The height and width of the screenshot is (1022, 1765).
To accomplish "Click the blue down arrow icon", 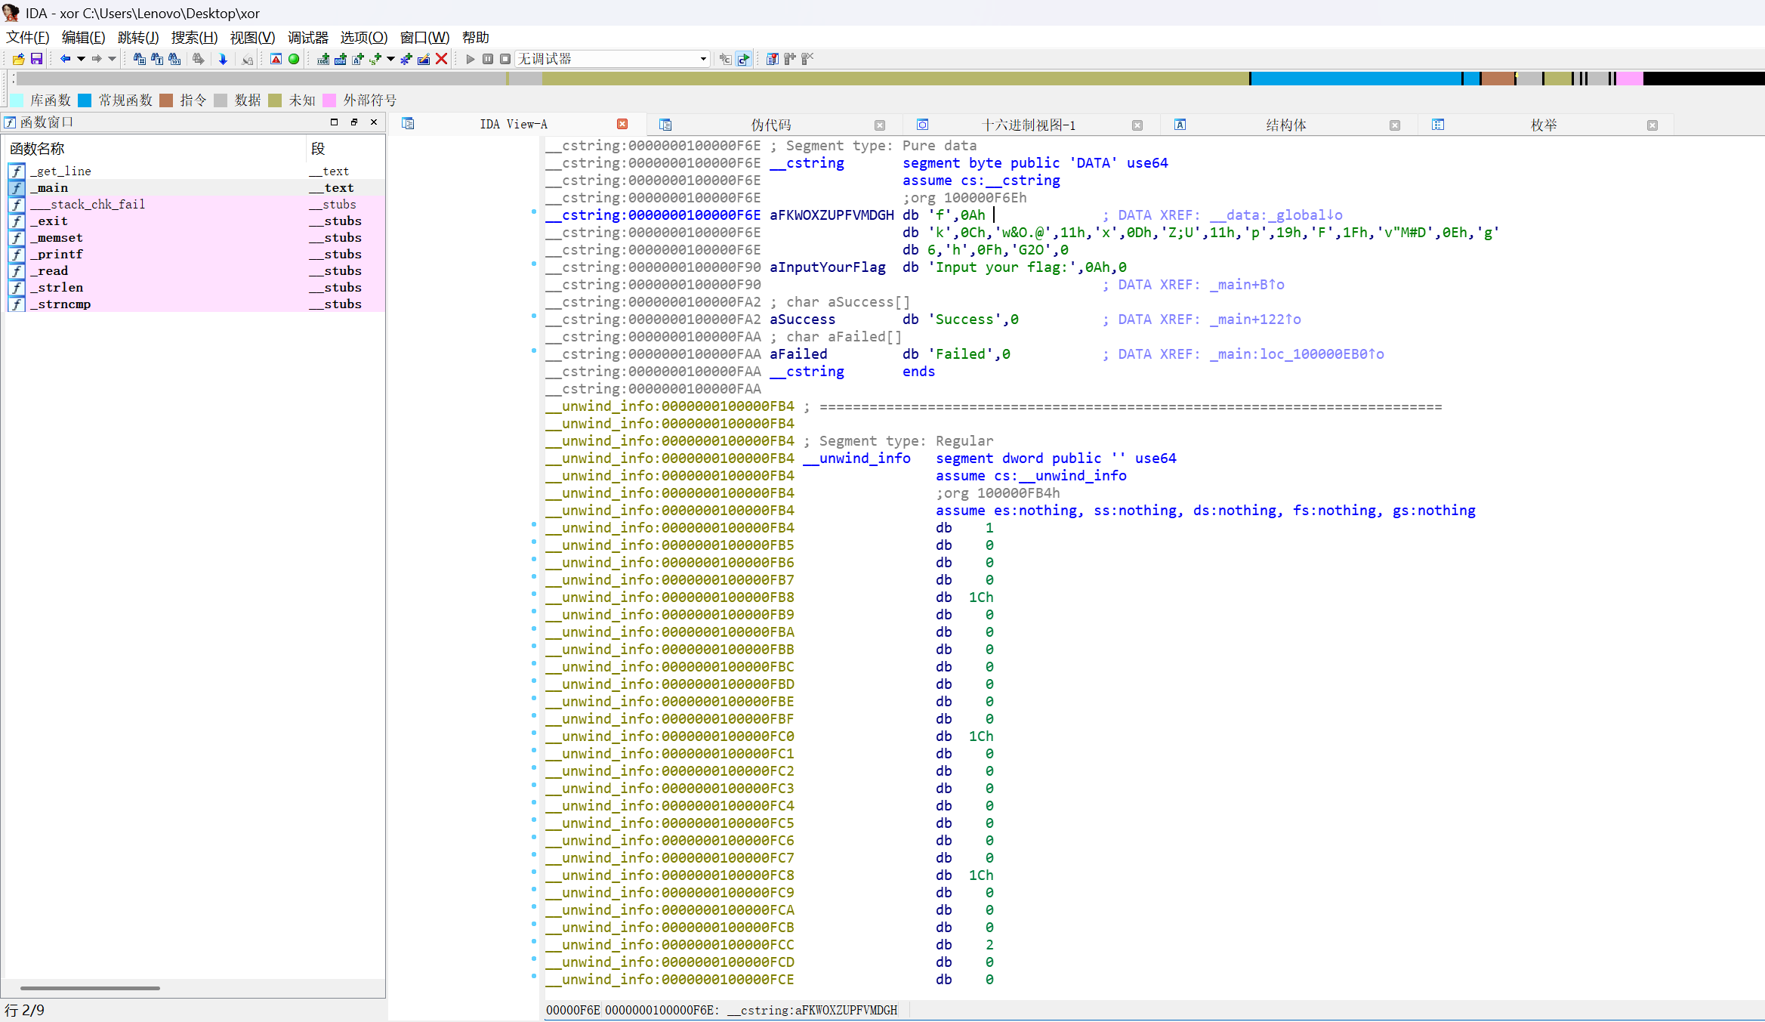I will 223,59.
